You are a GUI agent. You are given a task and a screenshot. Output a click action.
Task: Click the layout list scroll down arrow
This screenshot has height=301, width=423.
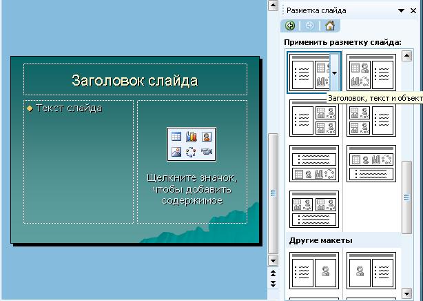point(406,293)
